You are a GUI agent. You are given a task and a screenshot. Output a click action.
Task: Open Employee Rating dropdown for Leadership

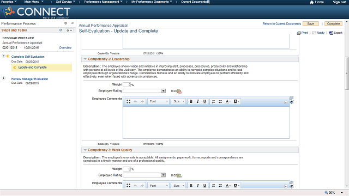tap(144, 91)
